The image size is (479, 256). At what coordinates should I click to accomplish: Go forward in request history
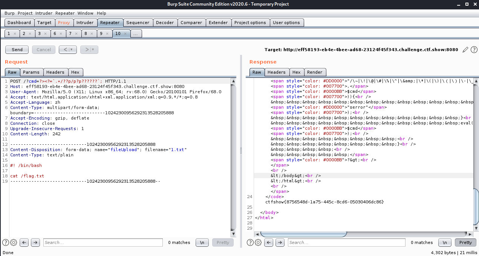86,50
